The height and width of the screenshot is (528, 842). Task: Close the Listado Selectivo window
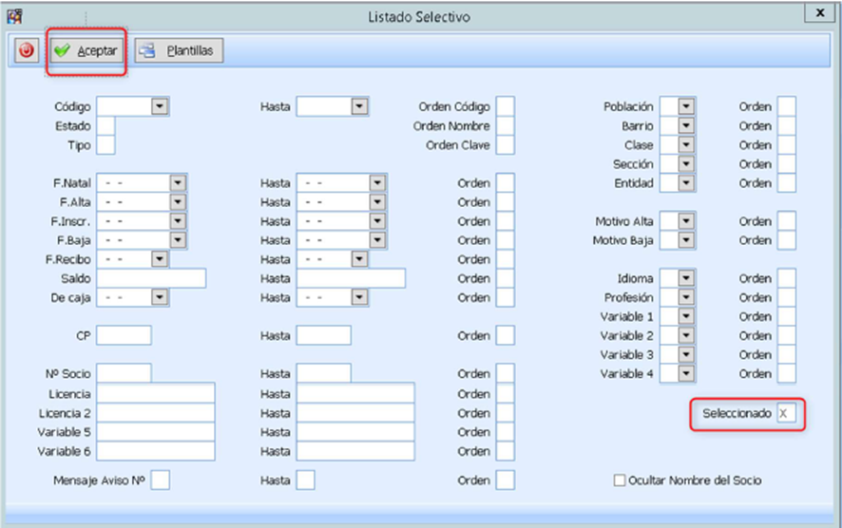tap(818, 13)
